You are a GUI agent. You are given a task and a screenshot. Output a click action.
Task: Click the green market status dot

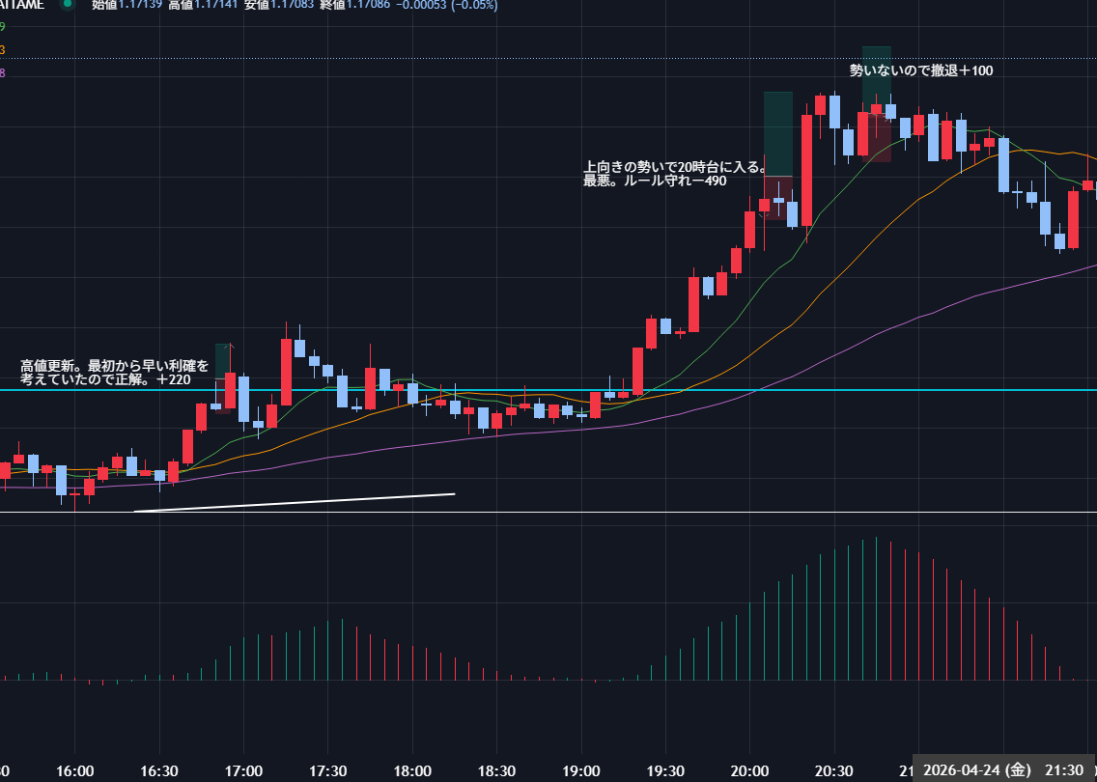67,4
